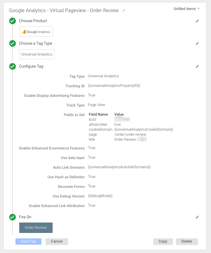The height and width of the screenshot is (253, 211).
Task: Click the Tracking ID label
Action: point(75,86)
